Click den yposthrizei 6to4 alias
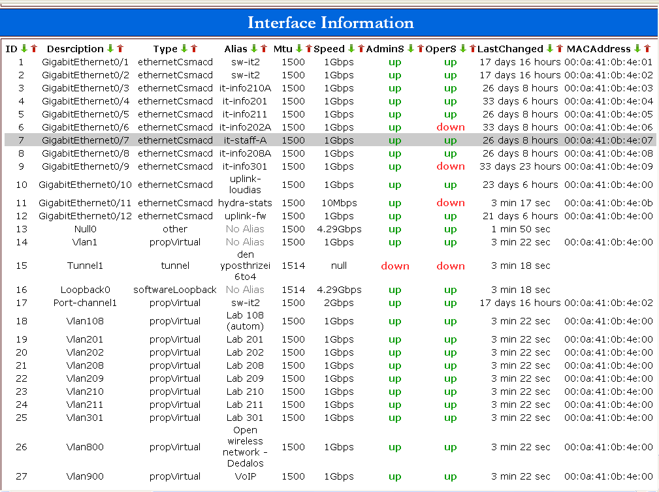The image size is (659, 492). click(246, 266)
